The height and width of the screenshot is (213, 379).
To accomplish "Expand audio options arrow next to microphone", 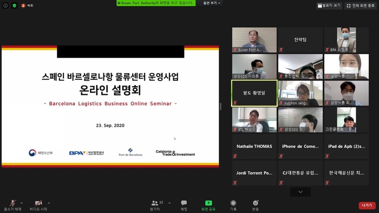I will (x=22, y=203).
